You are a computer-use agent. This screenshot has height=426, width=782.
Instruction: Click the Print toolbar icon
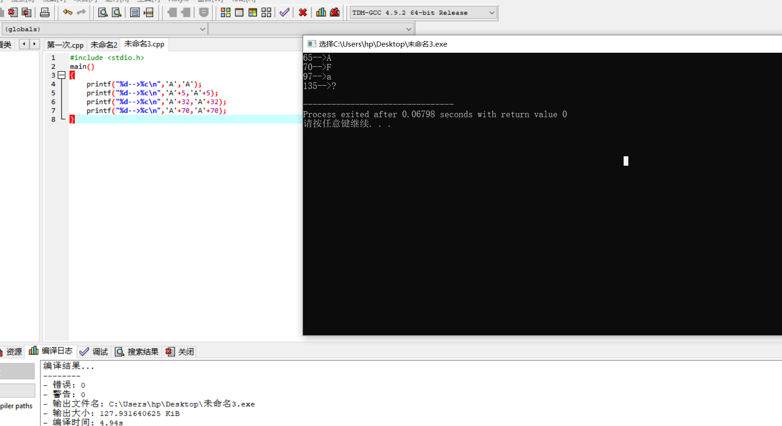(45, 12)
